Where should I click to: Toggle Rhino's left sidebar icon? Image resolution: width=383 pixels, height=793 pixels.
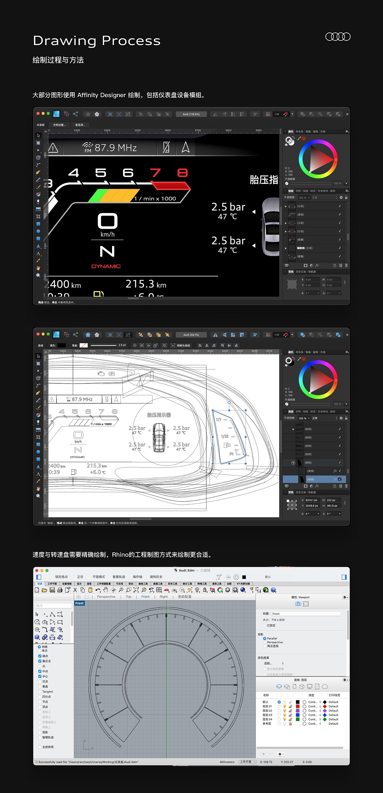(x=39, y=577)
